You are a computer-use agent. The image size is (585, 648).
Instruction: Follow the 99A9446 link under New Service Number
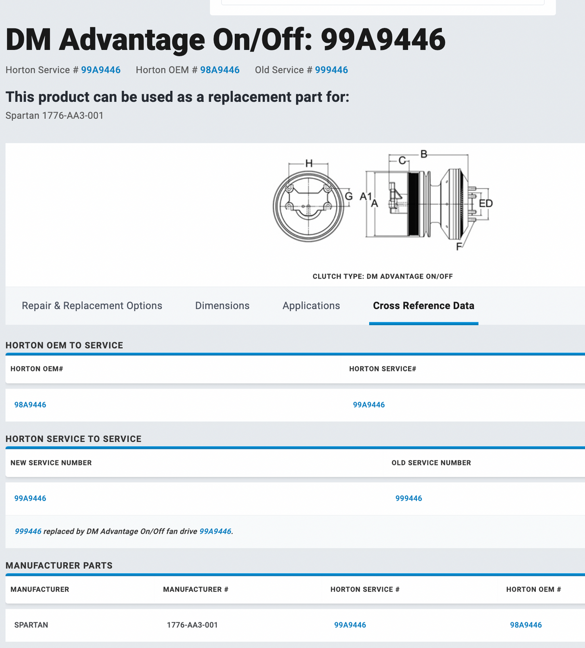tap(30, 498)
